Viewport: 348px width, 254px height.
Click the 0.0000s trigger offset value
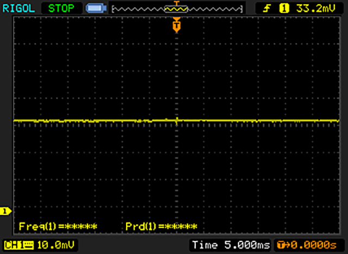click(314, 245)
